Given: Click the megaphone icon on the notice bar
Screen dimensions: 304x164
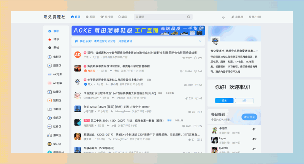Looking at the screenshot, I should click(x=76, y=41).
